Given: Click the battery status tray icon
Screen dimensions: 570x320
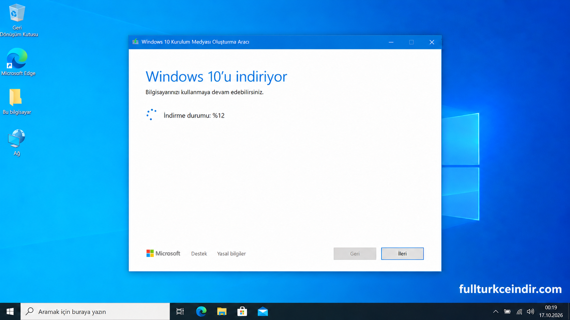Looking at the screenshot, I should [507, 311].
